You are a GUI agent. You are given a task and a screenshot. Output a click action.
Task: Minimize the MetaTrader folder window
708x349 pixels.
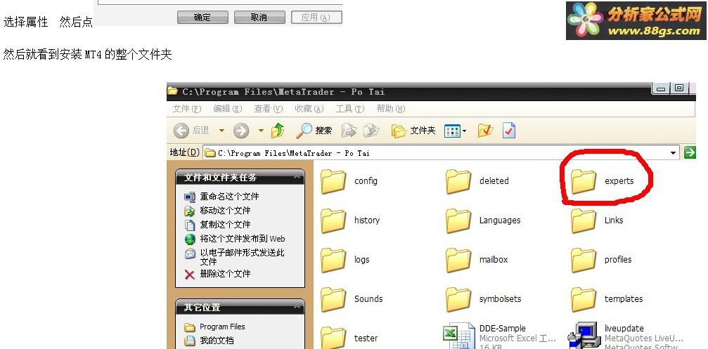(661, 88)
